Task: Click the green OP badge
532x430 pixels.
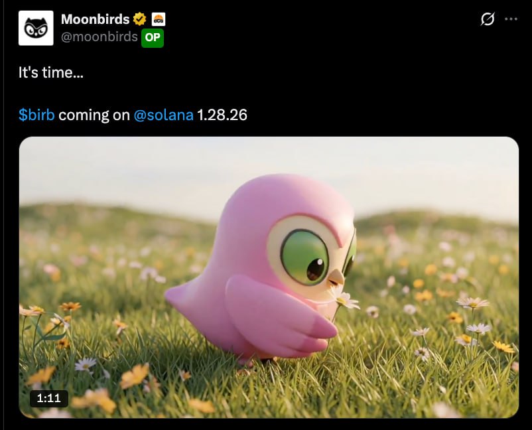Action: tap(153, 38)
